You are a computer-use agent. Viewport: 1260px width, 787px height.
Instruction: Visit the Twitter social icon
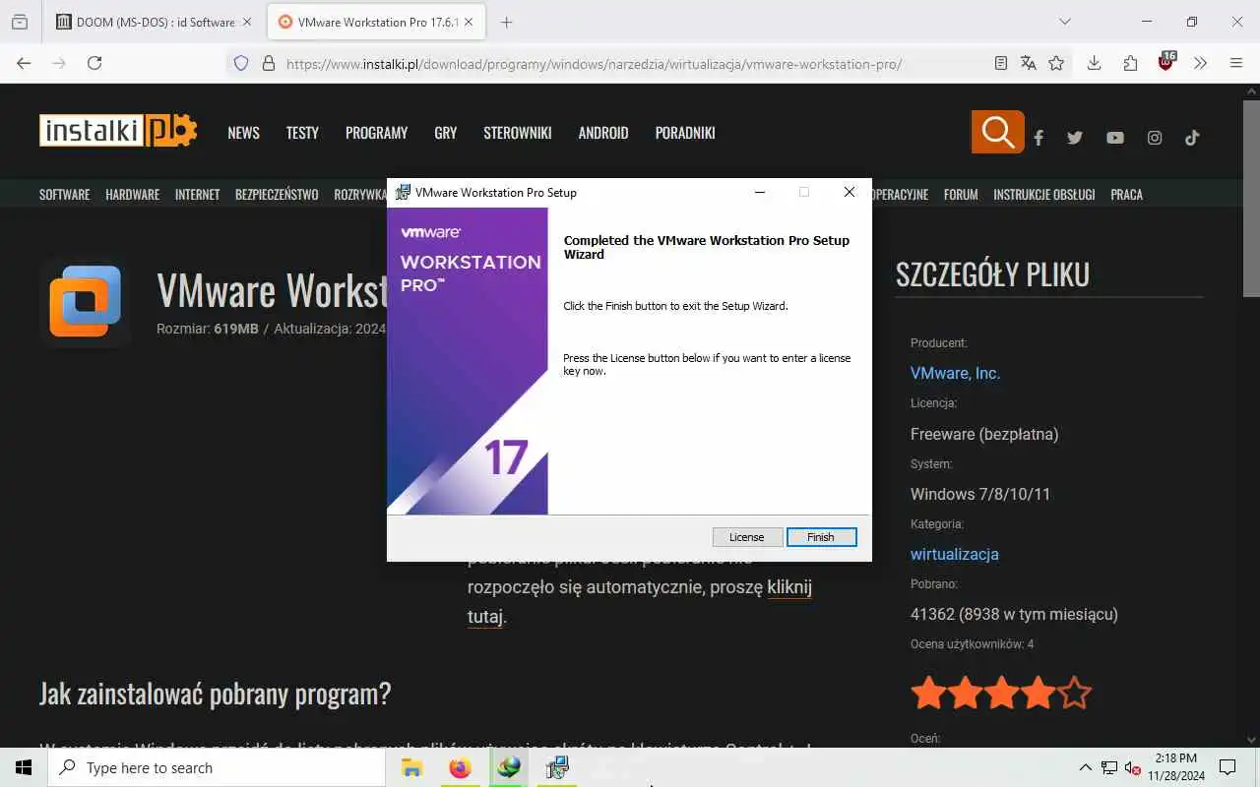1075,138
